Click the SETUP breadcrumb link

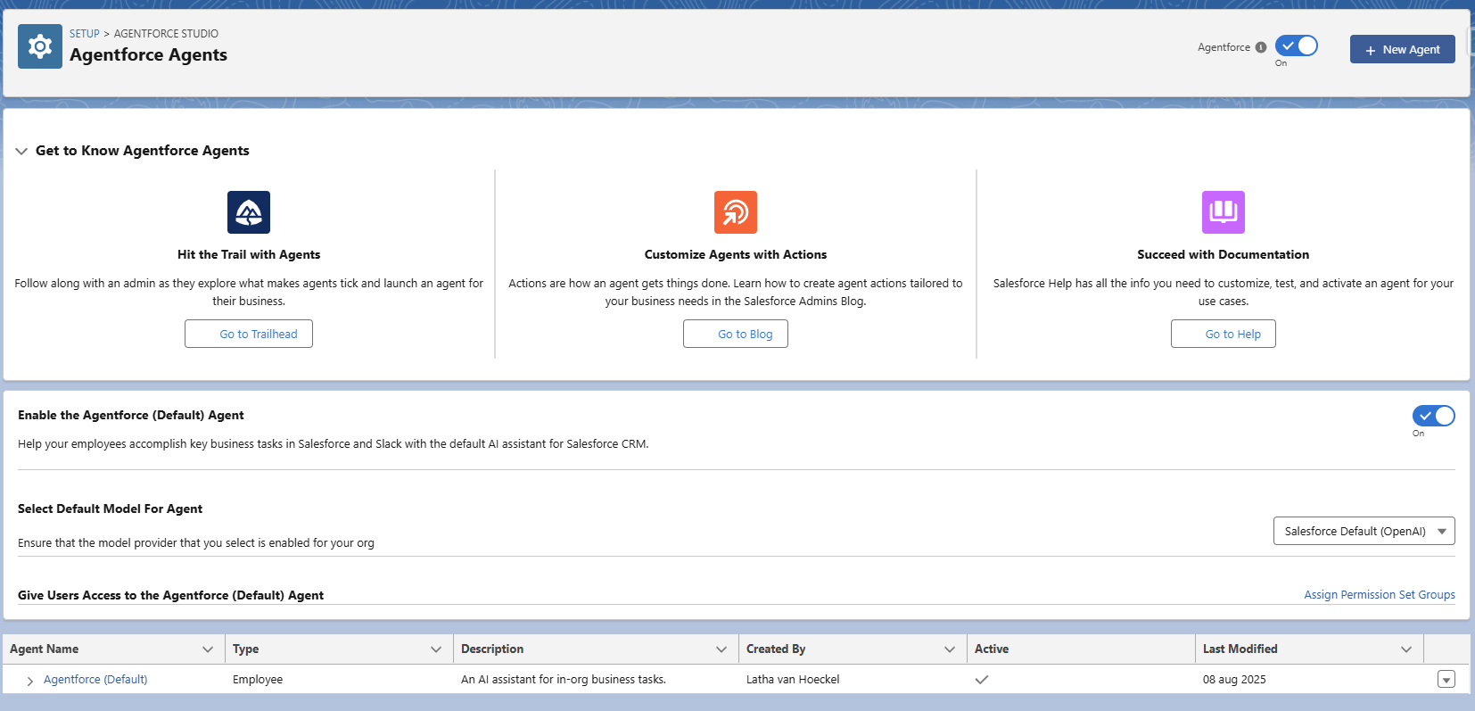pos(85,34)
